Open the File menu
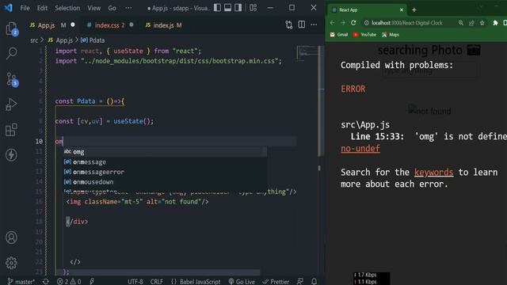 pos(25,8)
